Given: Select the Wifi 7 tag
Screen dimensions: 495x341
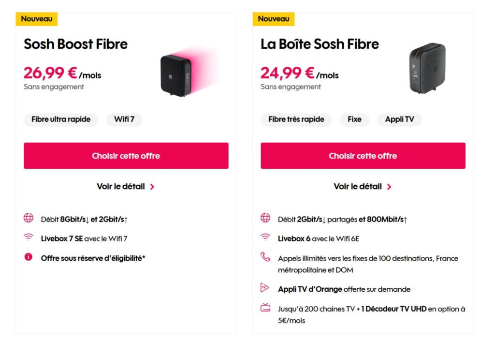Looking at the screenshot, I should tap(124, 119).
